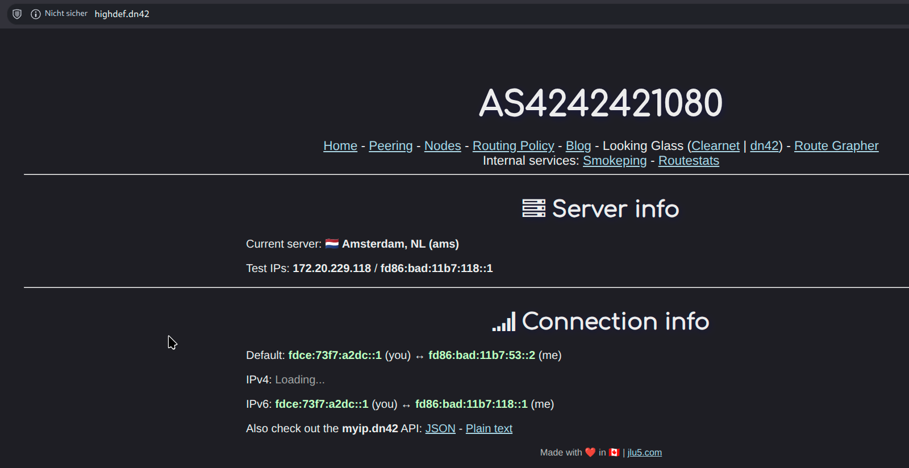Open the Blog link

tap(578, 146)
